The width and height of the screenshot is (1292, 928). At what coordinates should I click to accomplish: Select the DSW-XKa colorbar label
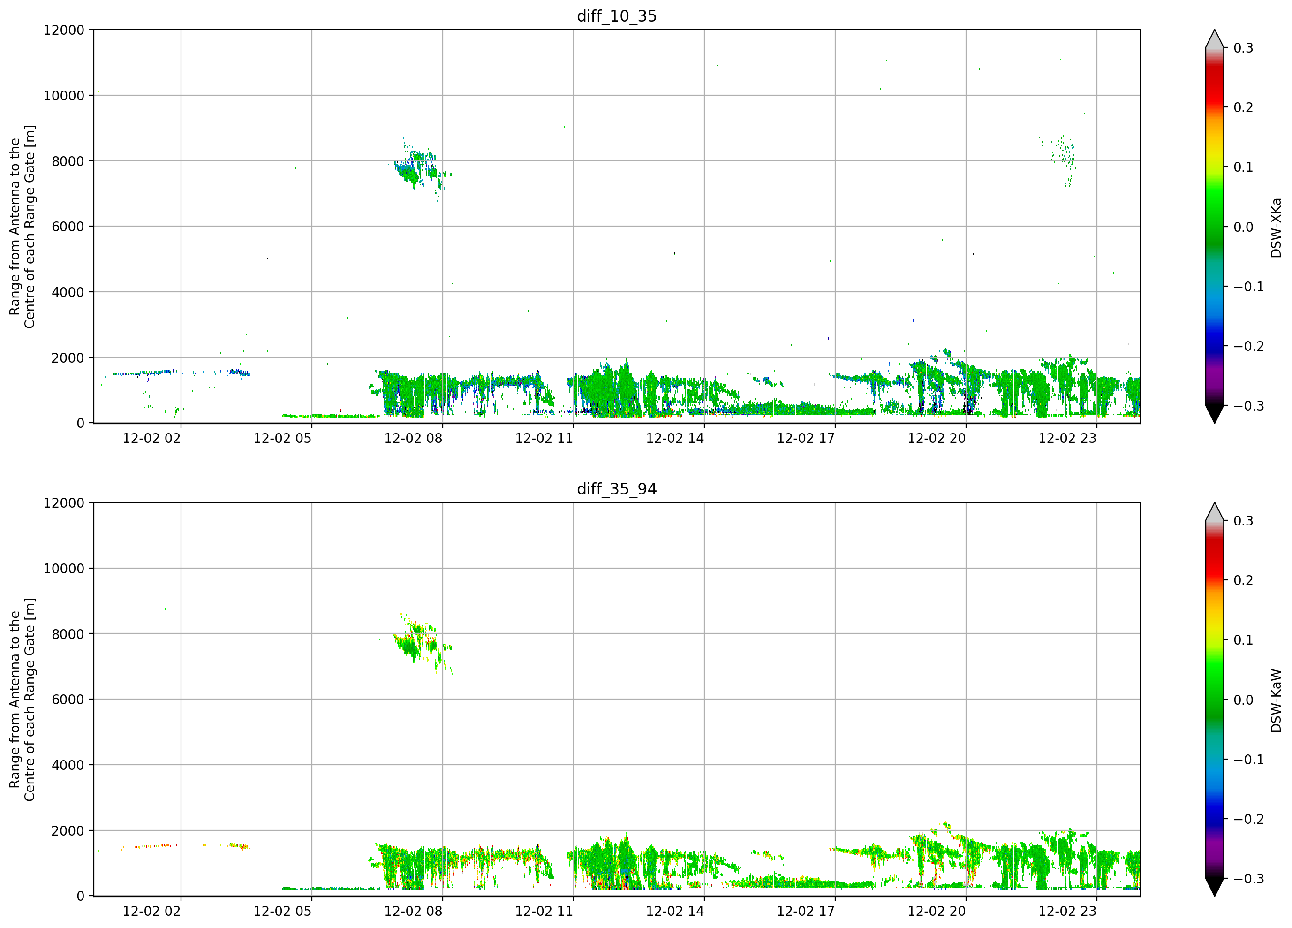click(x=1276, y=228)
